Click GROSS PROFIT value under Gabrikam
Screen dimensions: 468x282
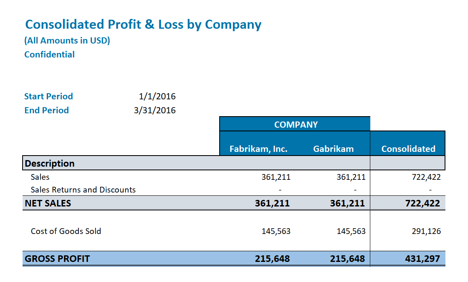(347, 259)
